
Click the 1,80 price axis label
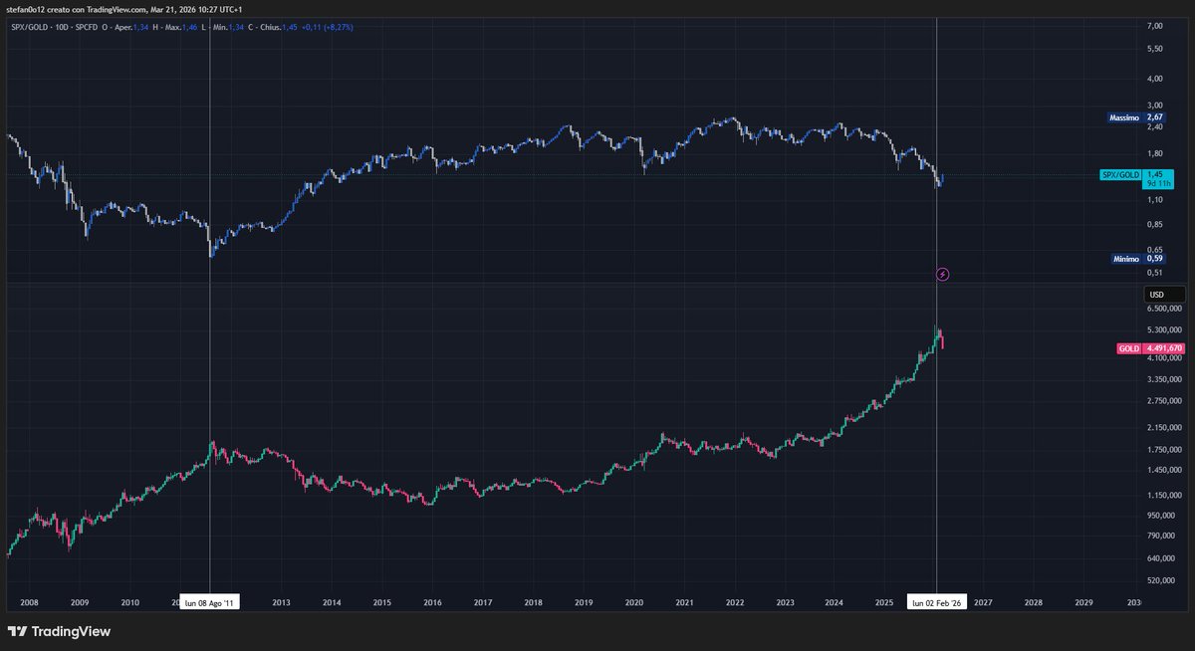pos(1156,153)
